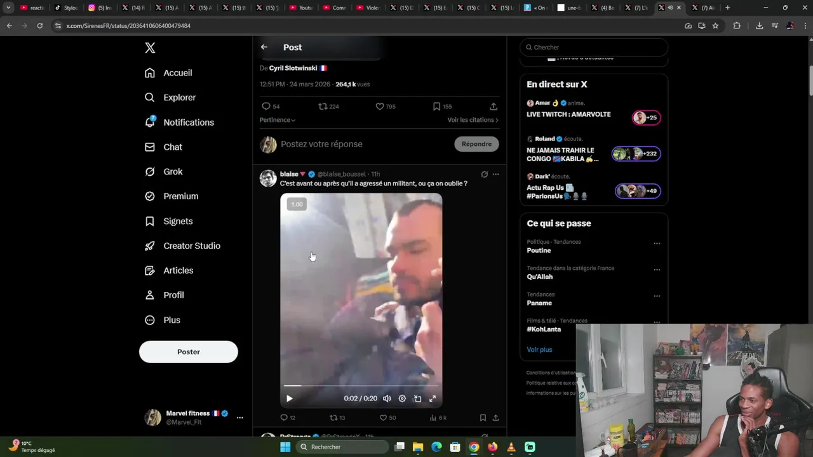Open Premium subscription page

(171, 197)
